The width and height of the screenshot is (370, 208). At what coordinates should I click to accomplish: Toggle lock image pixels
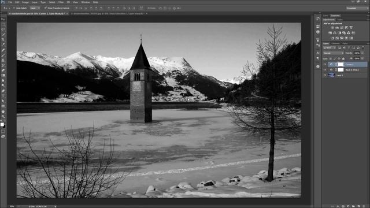click(335, 58)
